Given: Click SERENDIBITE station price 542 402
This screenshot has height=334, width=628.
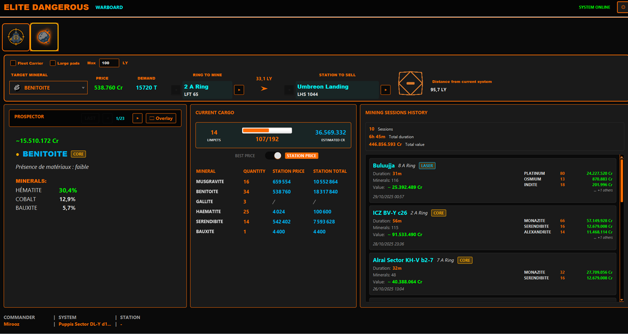Looking at the screenshot, I should coord(281,222).
